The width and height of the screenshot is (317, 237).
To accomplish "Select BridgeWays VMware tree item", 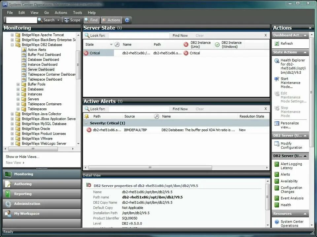I will click(x=37, y=139).
